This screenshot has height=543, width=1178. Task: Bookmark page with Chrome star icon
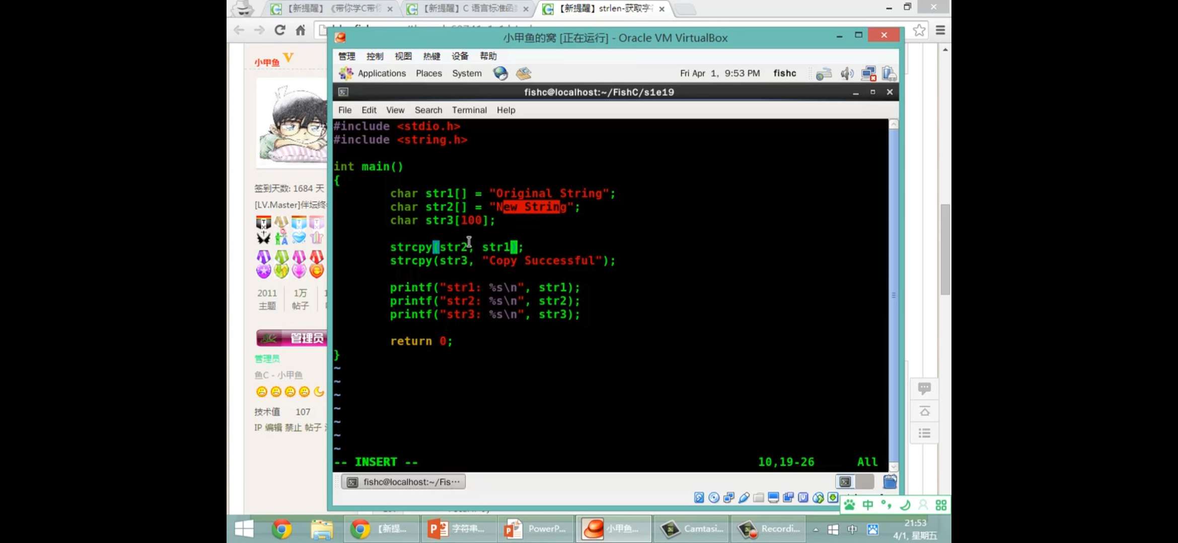tap(919, 30)
